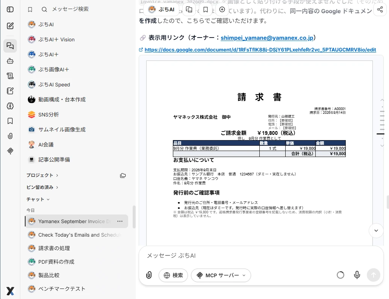This screenshot has width=389, height=299.
Task: Open the chats icon in left rail
Action: pyautogui.click(x=10, y=46)
